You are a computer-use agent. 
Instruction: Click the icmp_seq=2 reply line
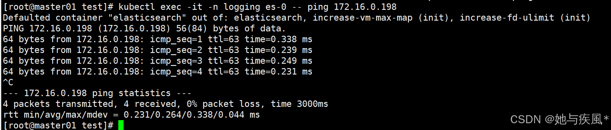(158, 50)
